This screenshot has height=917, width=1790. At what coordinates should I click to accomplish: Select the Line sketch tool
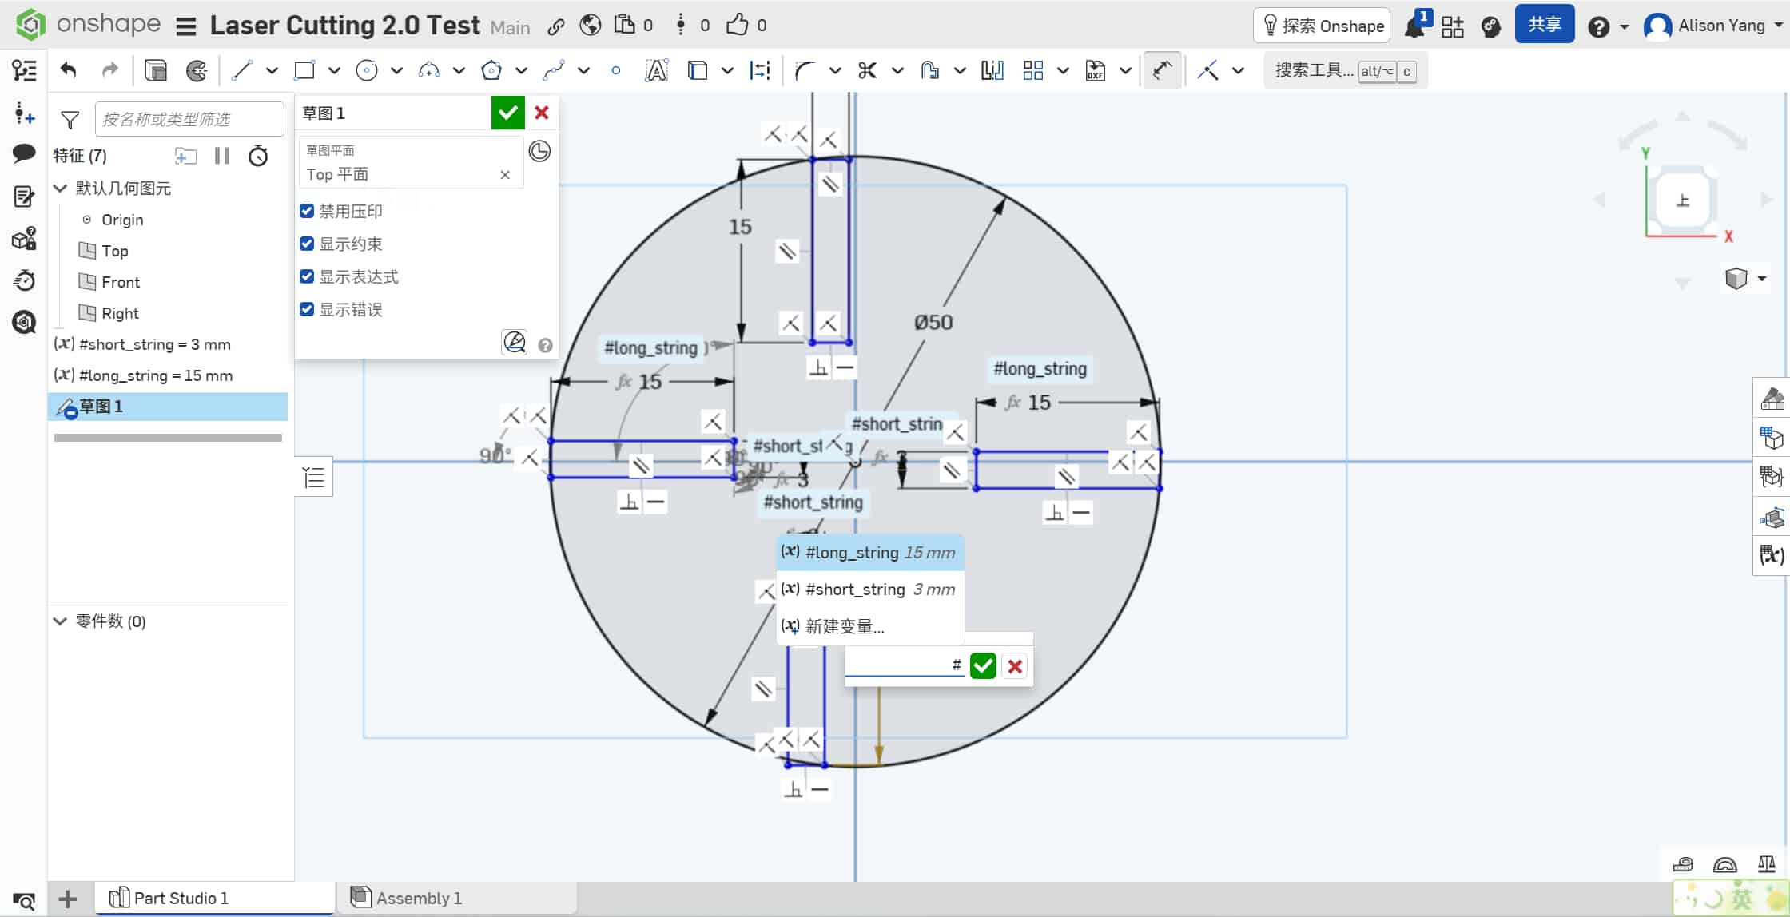(241, 70)
